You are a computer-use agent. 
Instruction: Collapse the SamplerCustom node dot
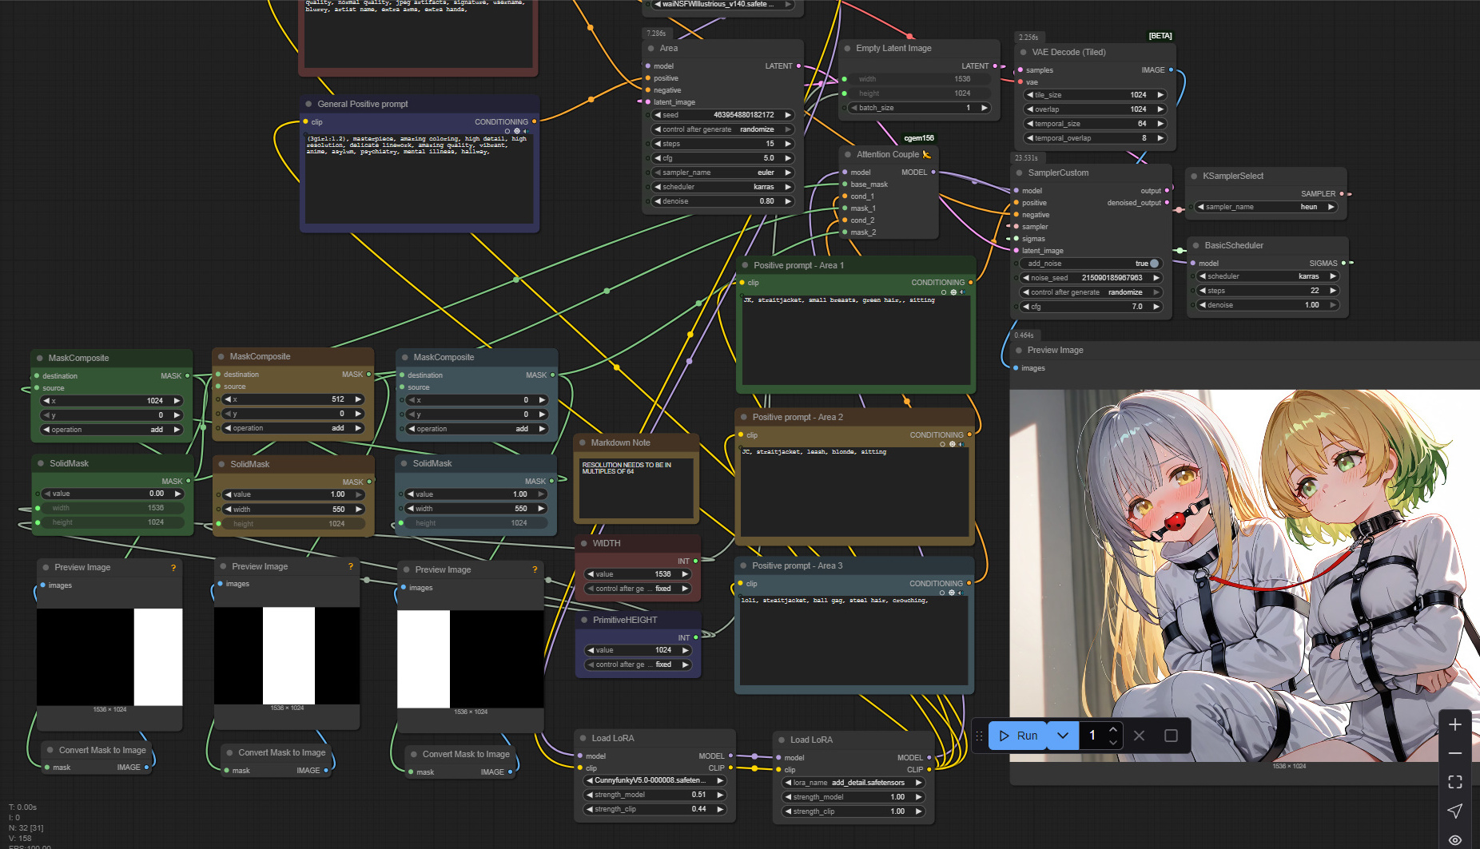(1019, 173)
